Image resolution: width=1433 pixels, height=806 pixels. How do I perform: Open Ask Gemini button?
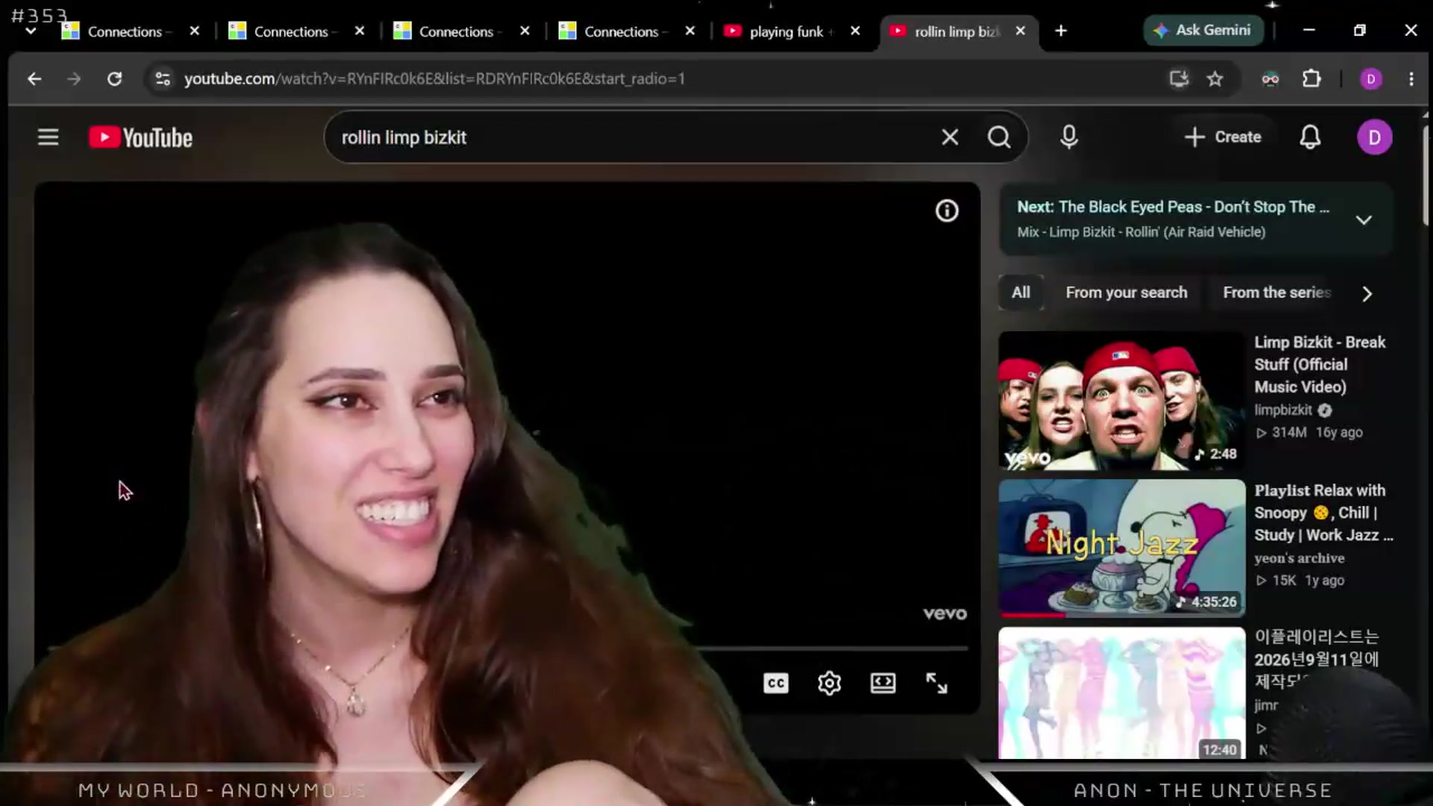click(x=1203, y=31)
